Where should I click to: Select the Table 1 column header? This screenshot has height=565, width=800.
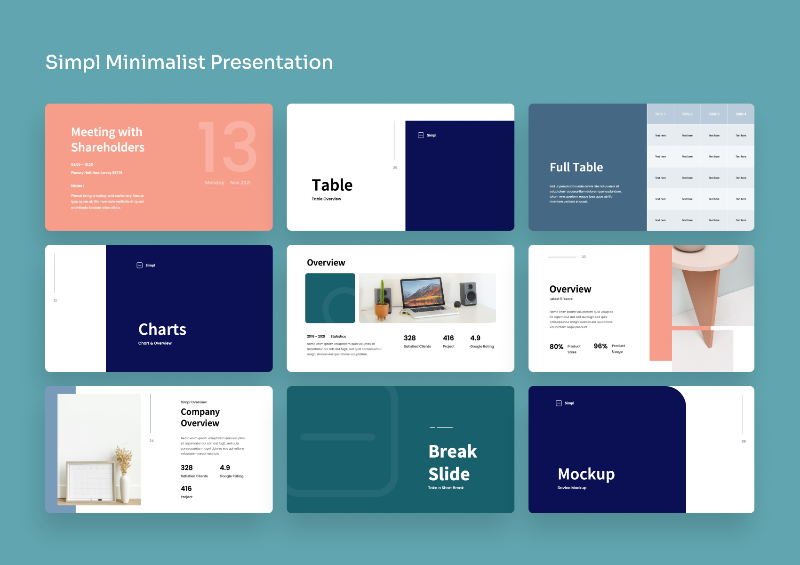point(661,114)
